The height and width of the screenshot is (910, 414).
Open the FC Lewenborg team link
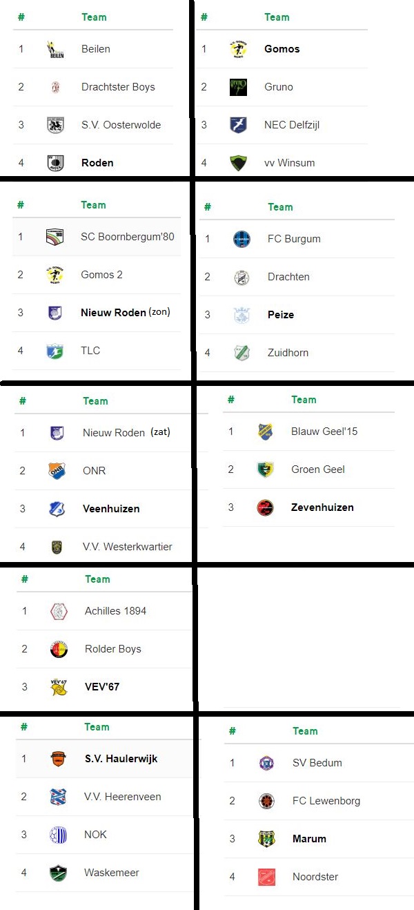click(326, 801)
